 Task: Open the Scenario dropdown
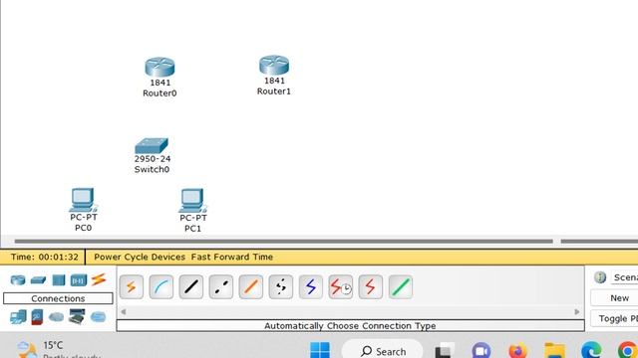tap(625, 277)
